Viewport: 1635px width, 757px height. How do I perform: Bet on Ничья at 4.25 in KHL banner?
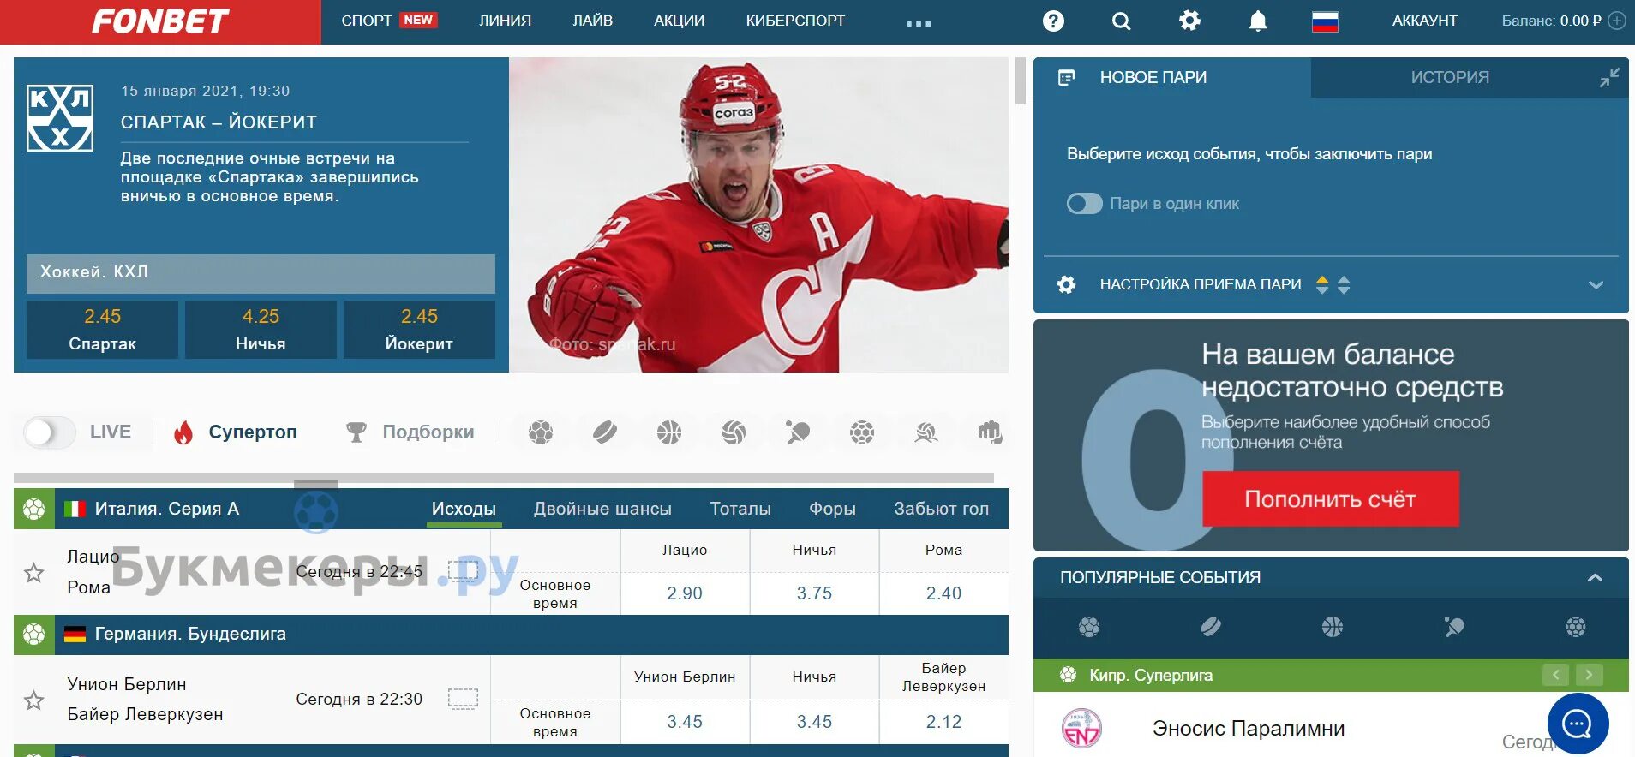[x=261, y=329]
